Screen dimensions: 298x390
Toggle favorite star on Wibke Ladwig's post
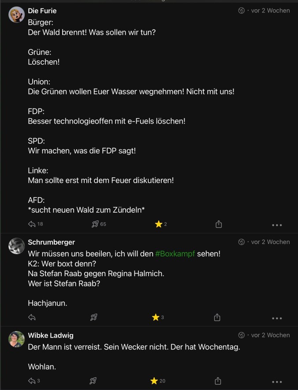(154, 381)
